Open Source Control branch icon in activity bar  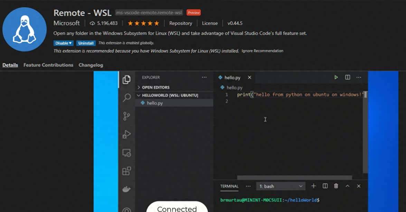point(126,116)
